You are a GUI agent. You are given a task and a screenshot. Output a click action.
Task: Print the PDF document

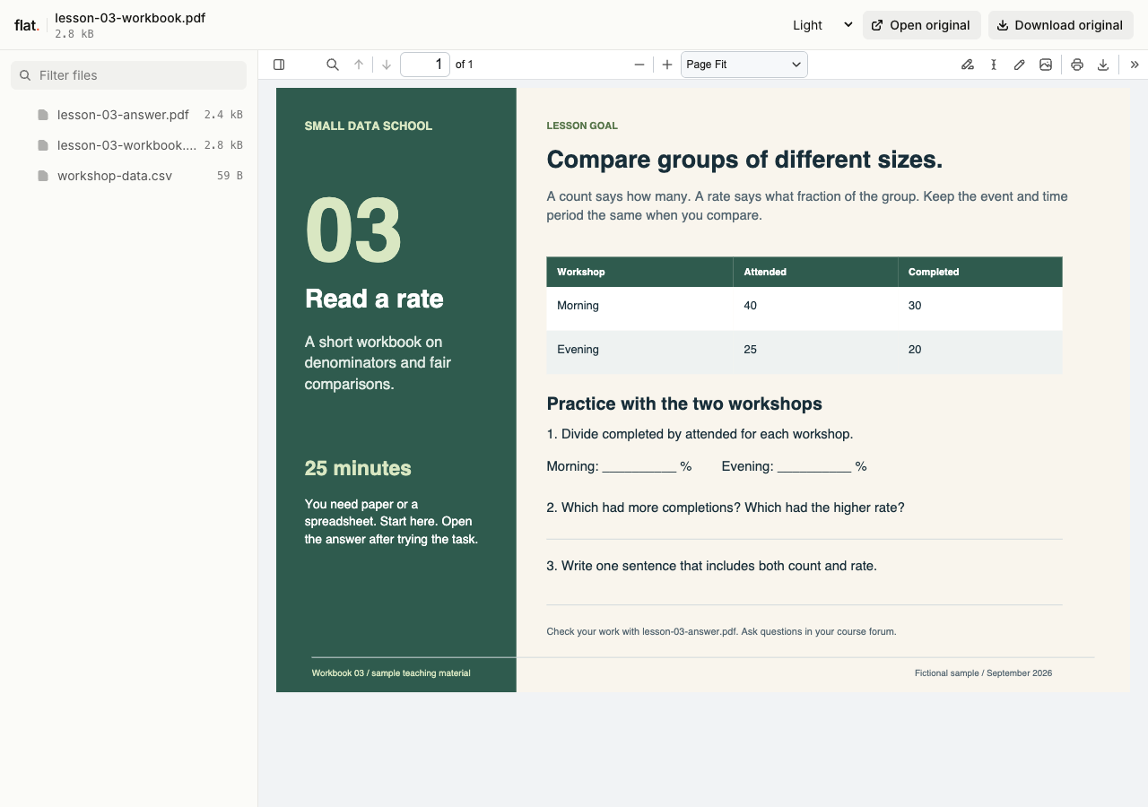tap(1077, 65)
